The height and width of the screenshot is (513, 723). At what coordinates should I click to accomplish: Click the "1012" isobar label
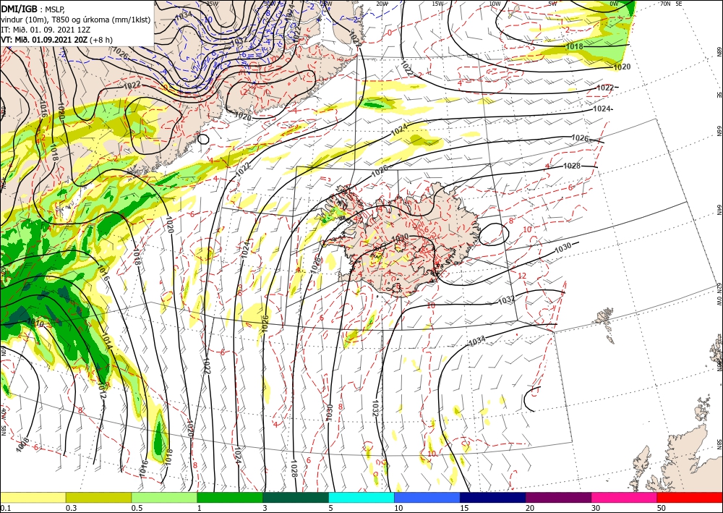[103, 391]
